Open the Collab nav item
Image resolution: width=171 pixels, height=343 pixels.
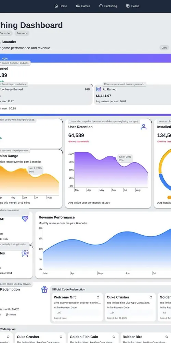133,6
